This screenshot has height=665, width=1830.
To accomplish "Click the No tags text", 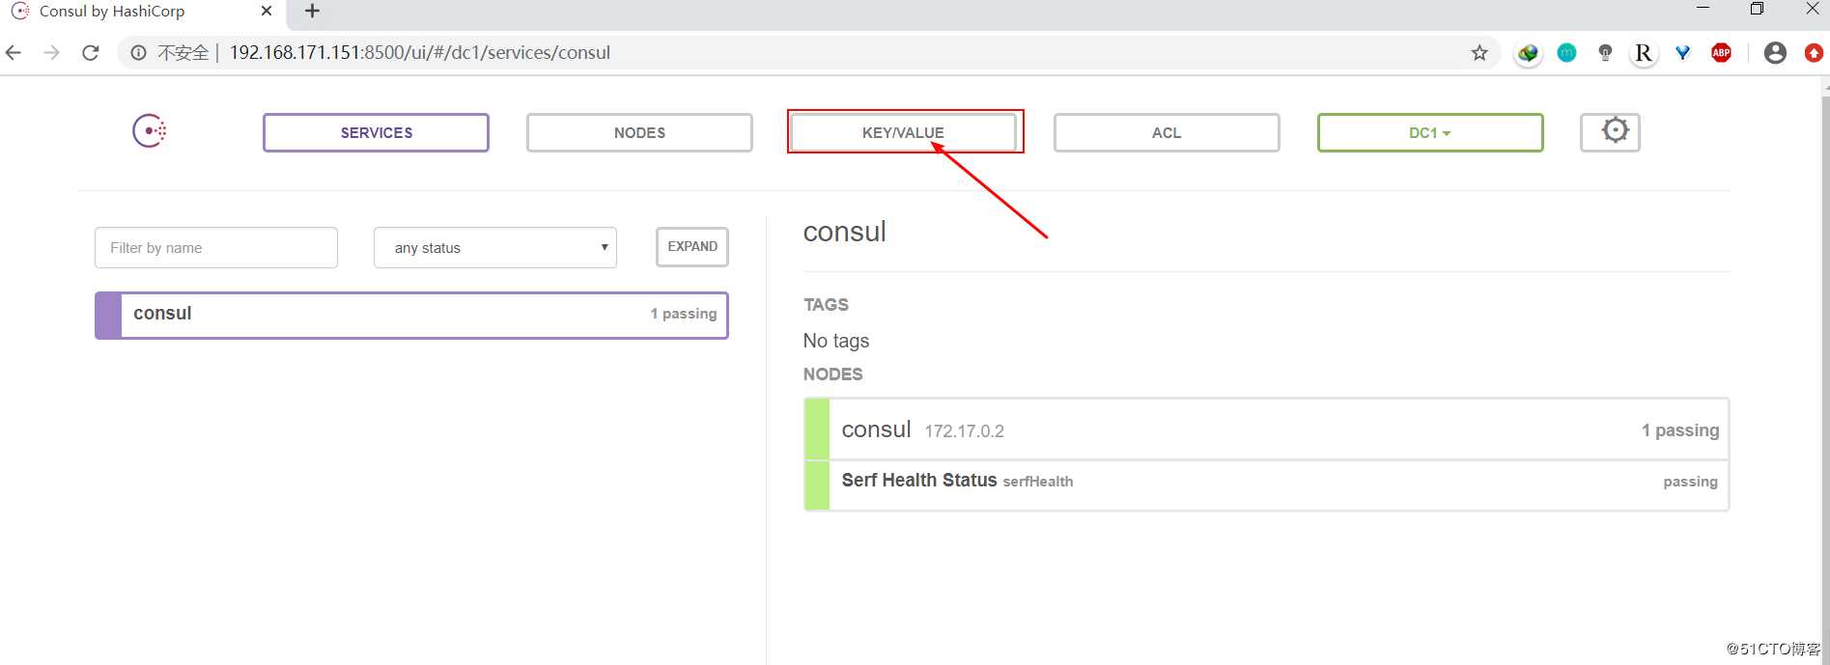I will pyautogui.click(x=836, y=341).
